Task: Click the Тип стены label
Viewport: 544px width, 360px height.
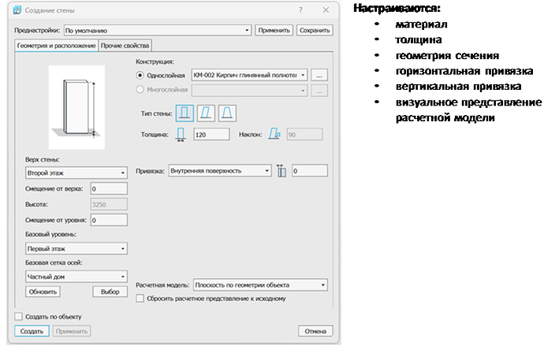Action: point(156,113)
